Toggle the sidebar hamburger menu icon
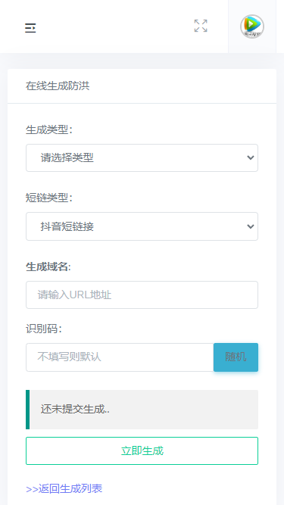The width and height of the screenshot is (284, 505). click(x=30, y=28)
